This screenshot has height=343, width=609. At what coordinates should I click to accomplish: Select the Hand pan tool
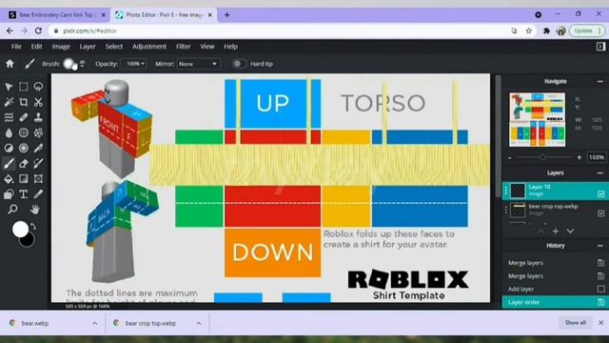pyautogui.click(x=34, y=210)
